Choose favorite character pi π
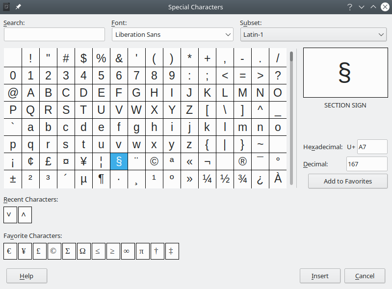 (x=143, y=251)
